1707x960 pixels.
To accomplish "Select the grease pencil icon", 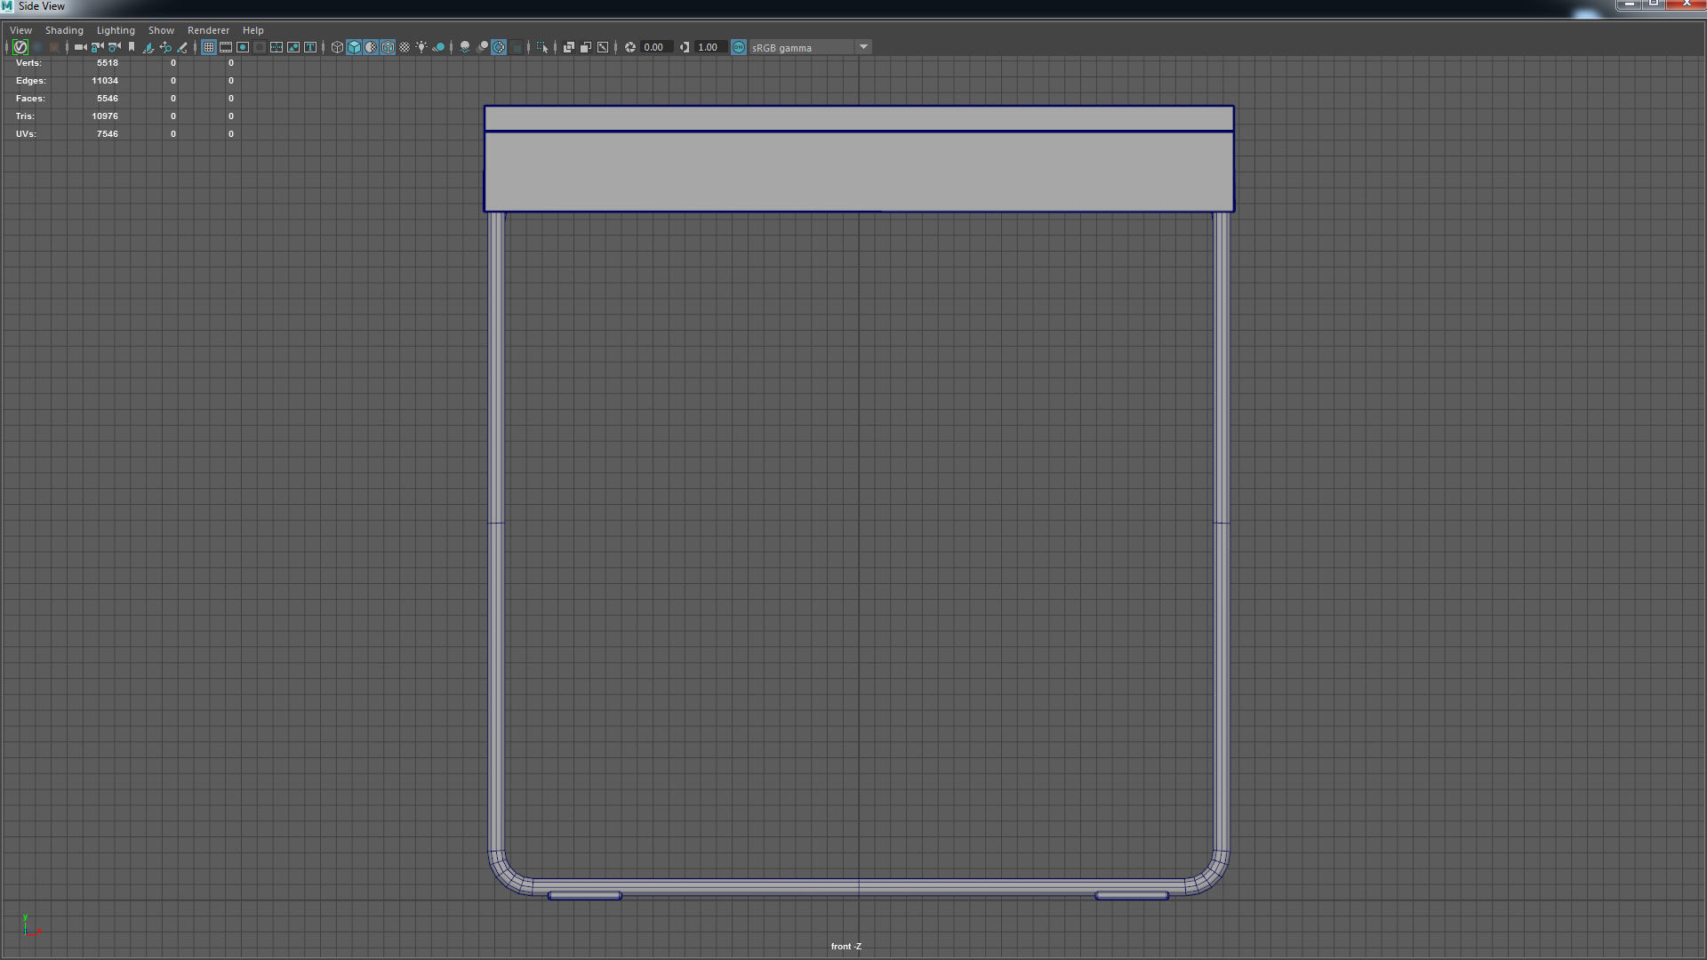I will click(x=182, y=47).
